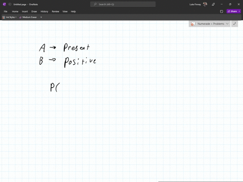Close the OneNote window

coord(238,5)
